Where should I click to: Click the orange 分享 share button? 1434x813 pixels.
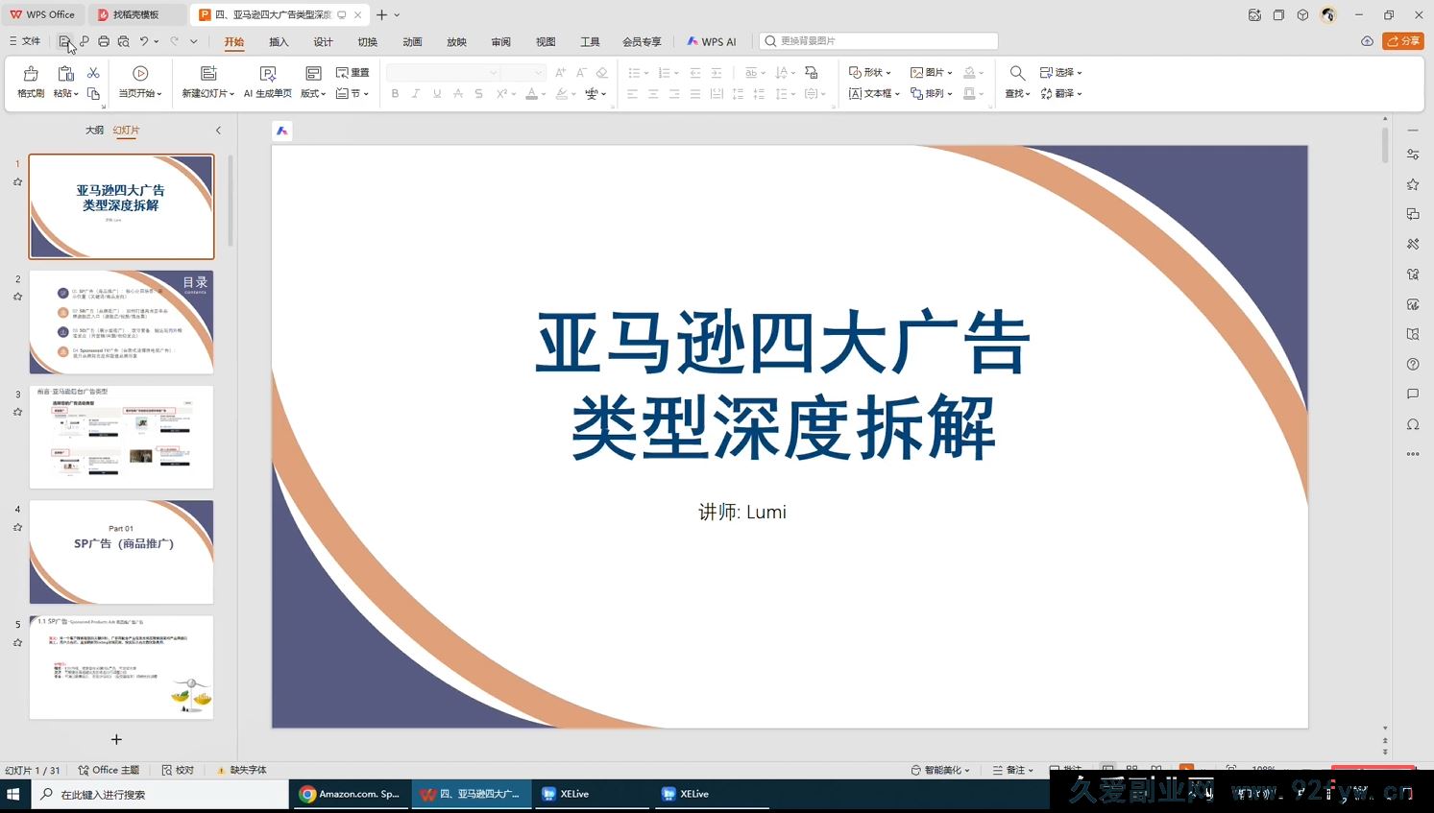pyautogui.click(x=1404, y=40)
